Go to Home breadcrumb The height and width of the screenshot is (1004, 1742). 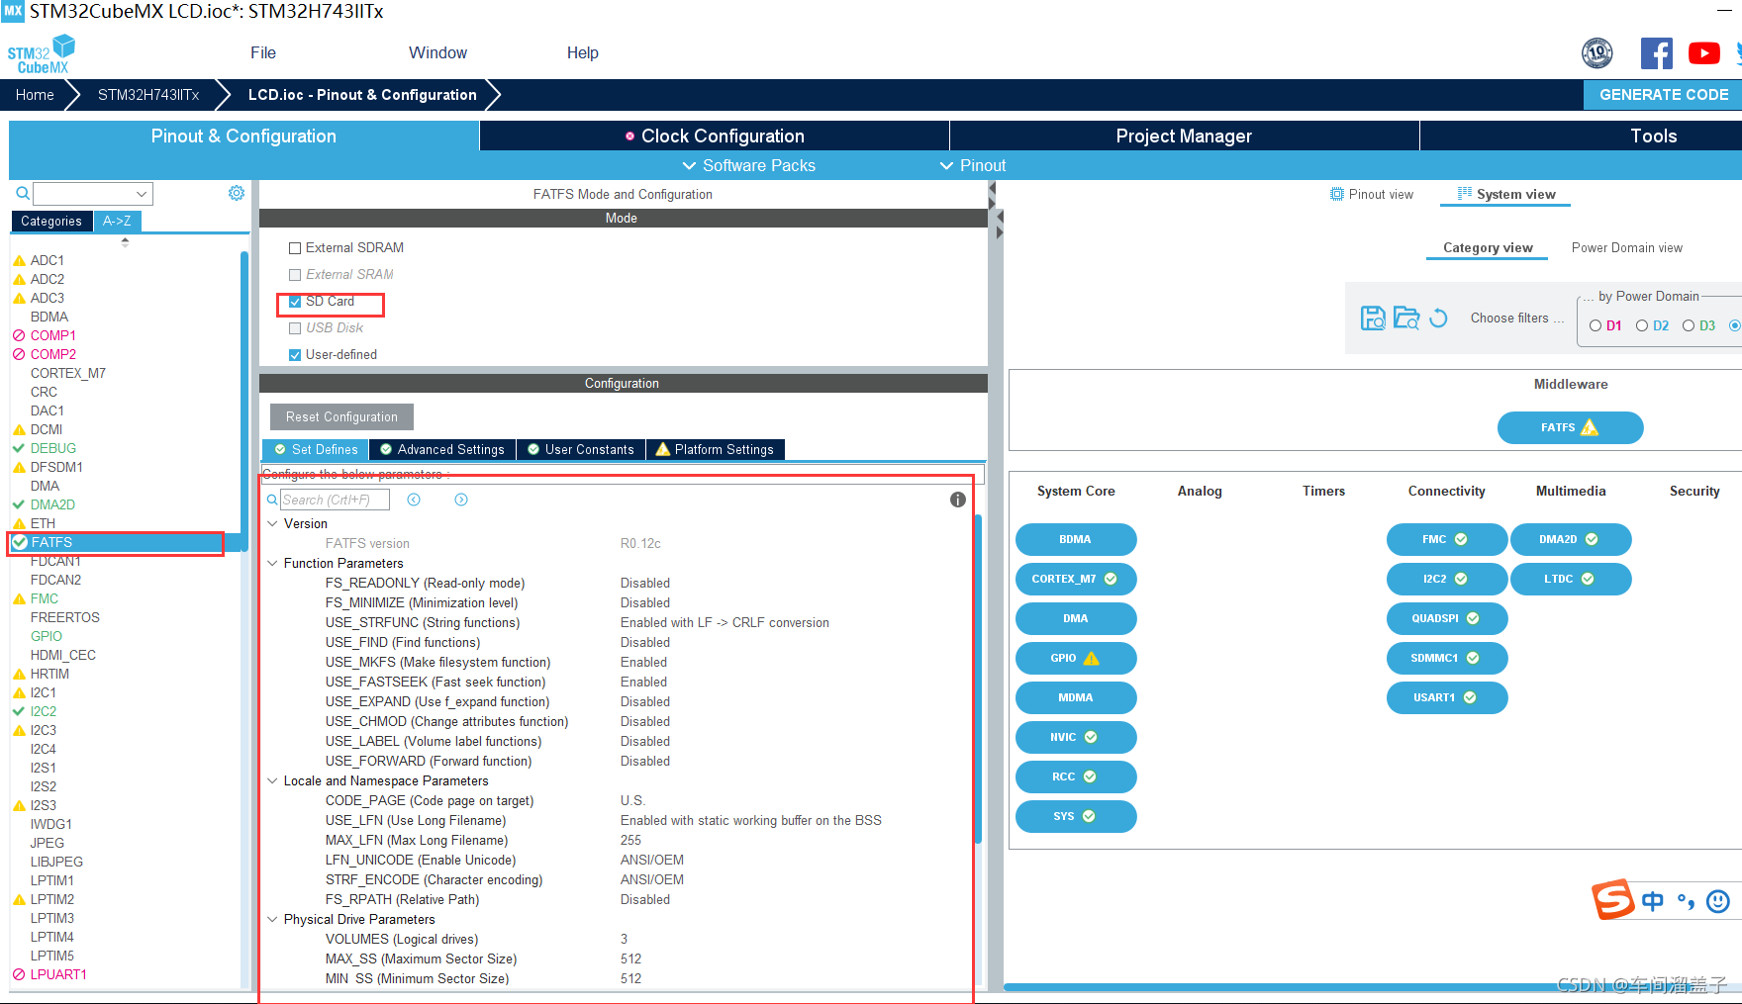[35, 95]
